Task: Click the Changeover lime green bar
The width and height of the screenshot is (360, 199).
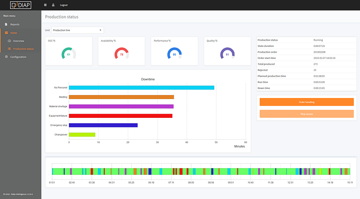Action: click(82, 135)
